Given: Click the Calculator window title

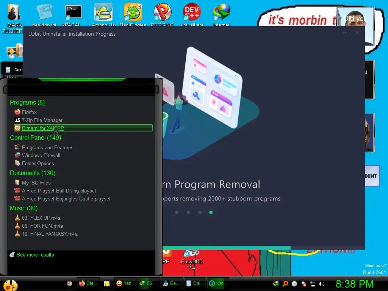Looking at the screenshot, I should (19, 70).
